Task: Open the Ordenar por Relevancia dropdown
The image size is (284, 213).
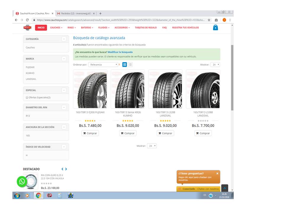Action: (103, 65)
